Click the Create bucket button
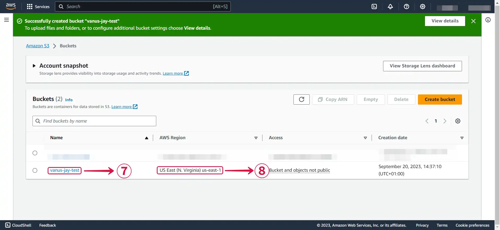The image size is (500, 230). (440, 99)
